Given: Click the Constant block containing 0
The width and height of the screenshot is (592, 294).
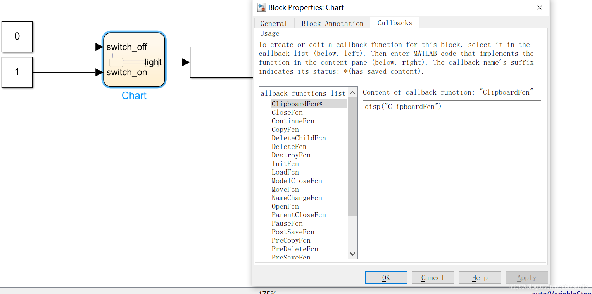Looking at the screenshot, I should [x=17, y=36].
